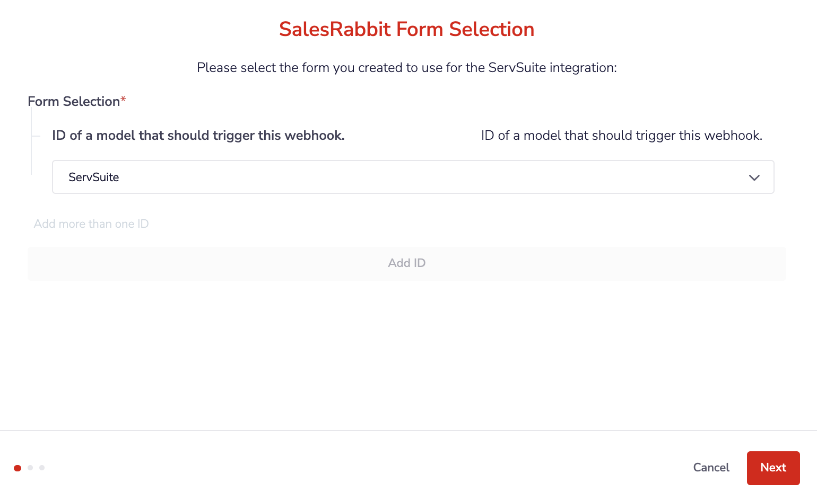Click the footer divider line area
Viewport: 817px width, 500px height.
[408, 431]
